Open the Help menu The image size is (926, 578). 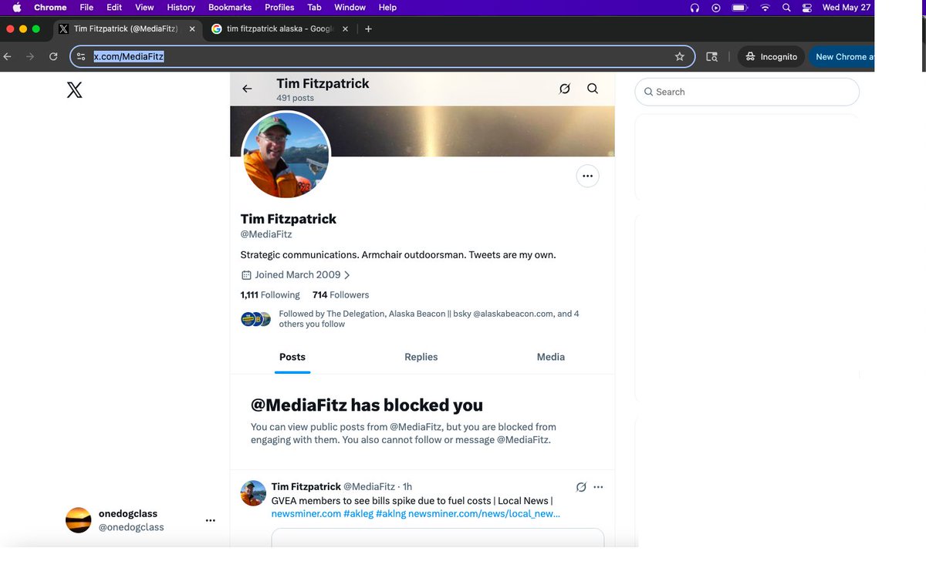(x=387, y=7)
